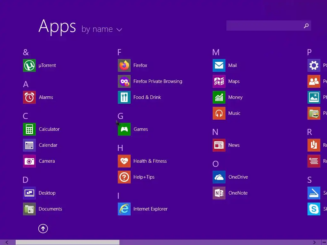Click the 'Apps' heading text
The width and height of the screenshot is (327, 245).
(57, 27)
